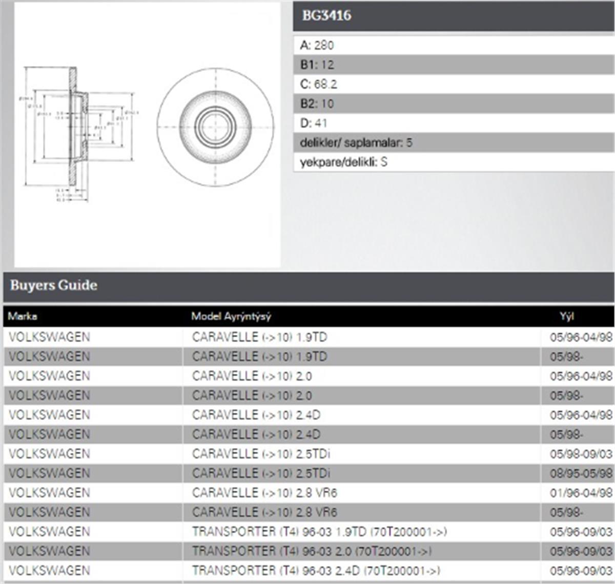Click year 05/96-09/03 in TRANSPORTER 1.9TD row
The image size is (615, 584).
point(581,532)
